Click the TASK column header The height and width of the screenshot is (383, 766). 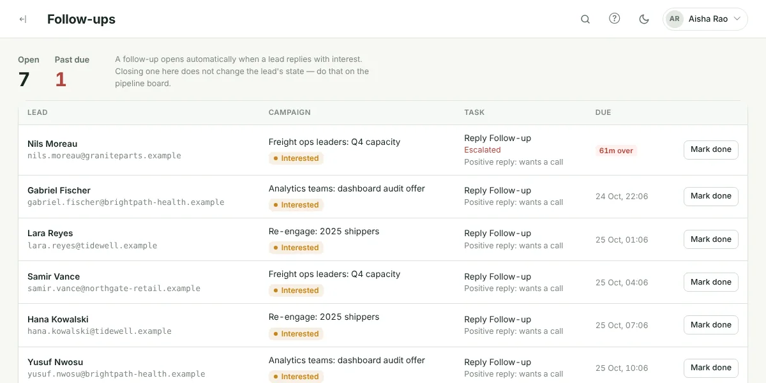[474, 112]
